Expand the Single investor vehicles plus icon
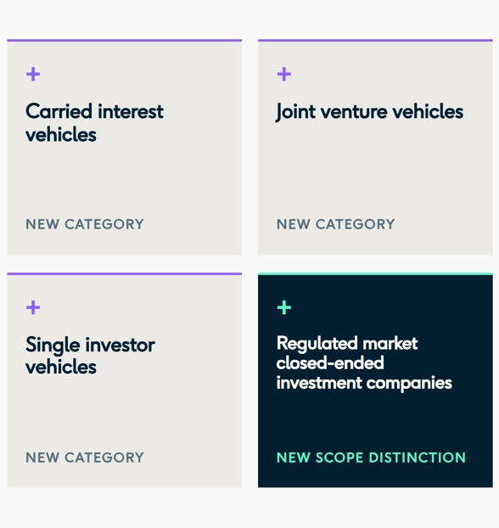Screen dimensions: 499x528 point(33,307)
